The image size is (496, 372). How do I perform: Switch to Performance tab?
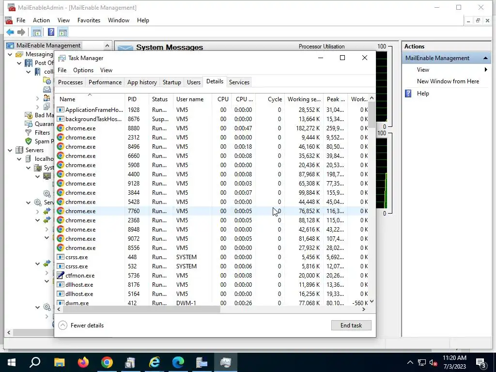[105, 82]
